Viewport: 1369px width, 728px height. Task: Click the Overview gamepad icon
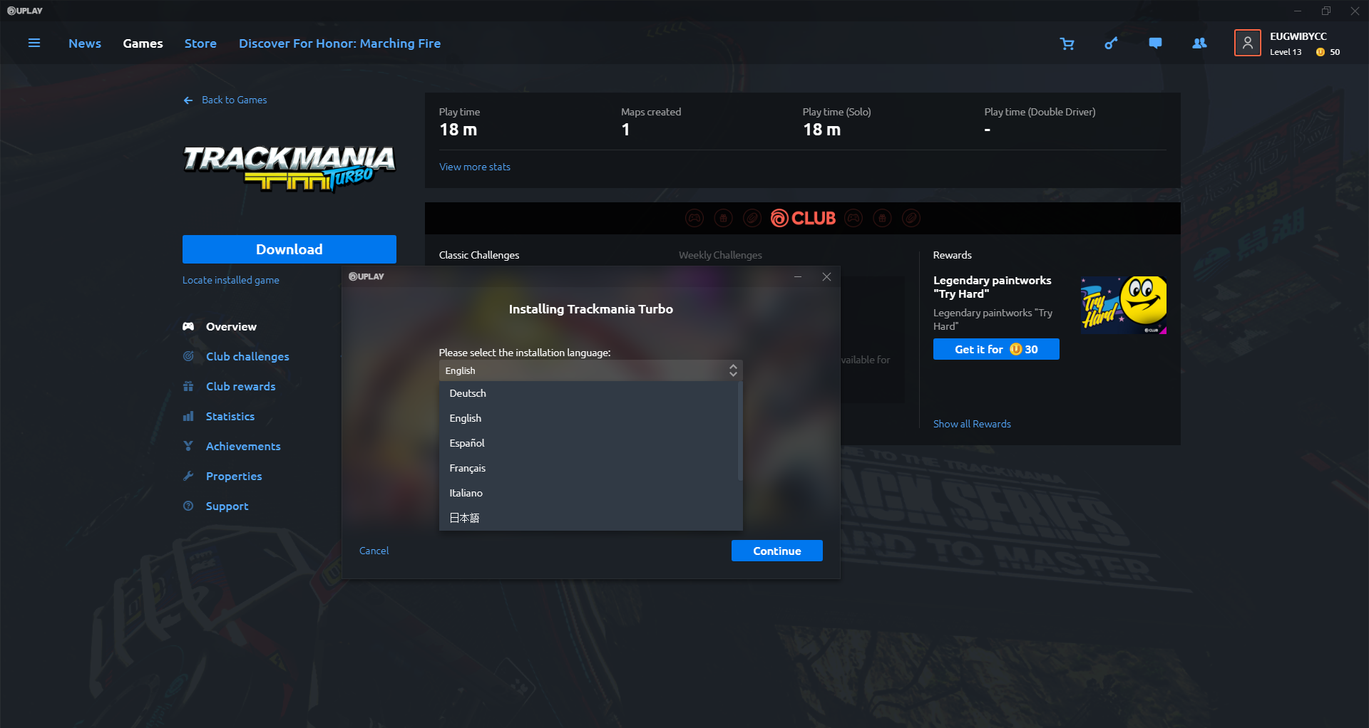pyautogui.click(x=188, y=326)
